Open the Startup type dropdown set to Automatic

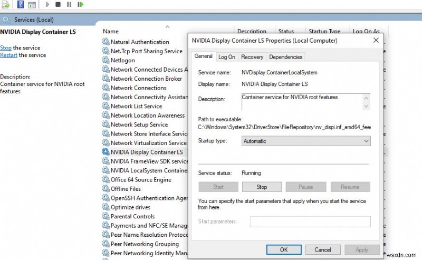tap(306, 141)
